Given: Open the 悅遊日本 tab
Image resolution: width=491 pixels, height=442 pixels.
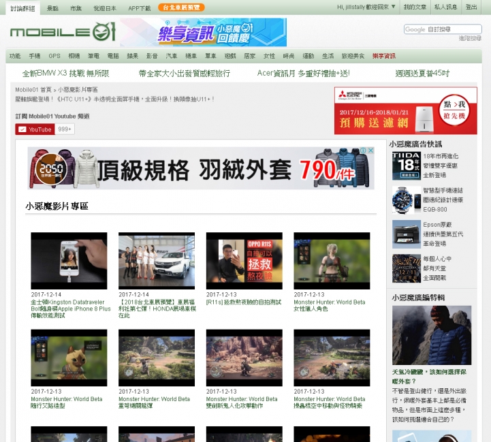Looking at the screenshot, I should (x=105, y=8).
